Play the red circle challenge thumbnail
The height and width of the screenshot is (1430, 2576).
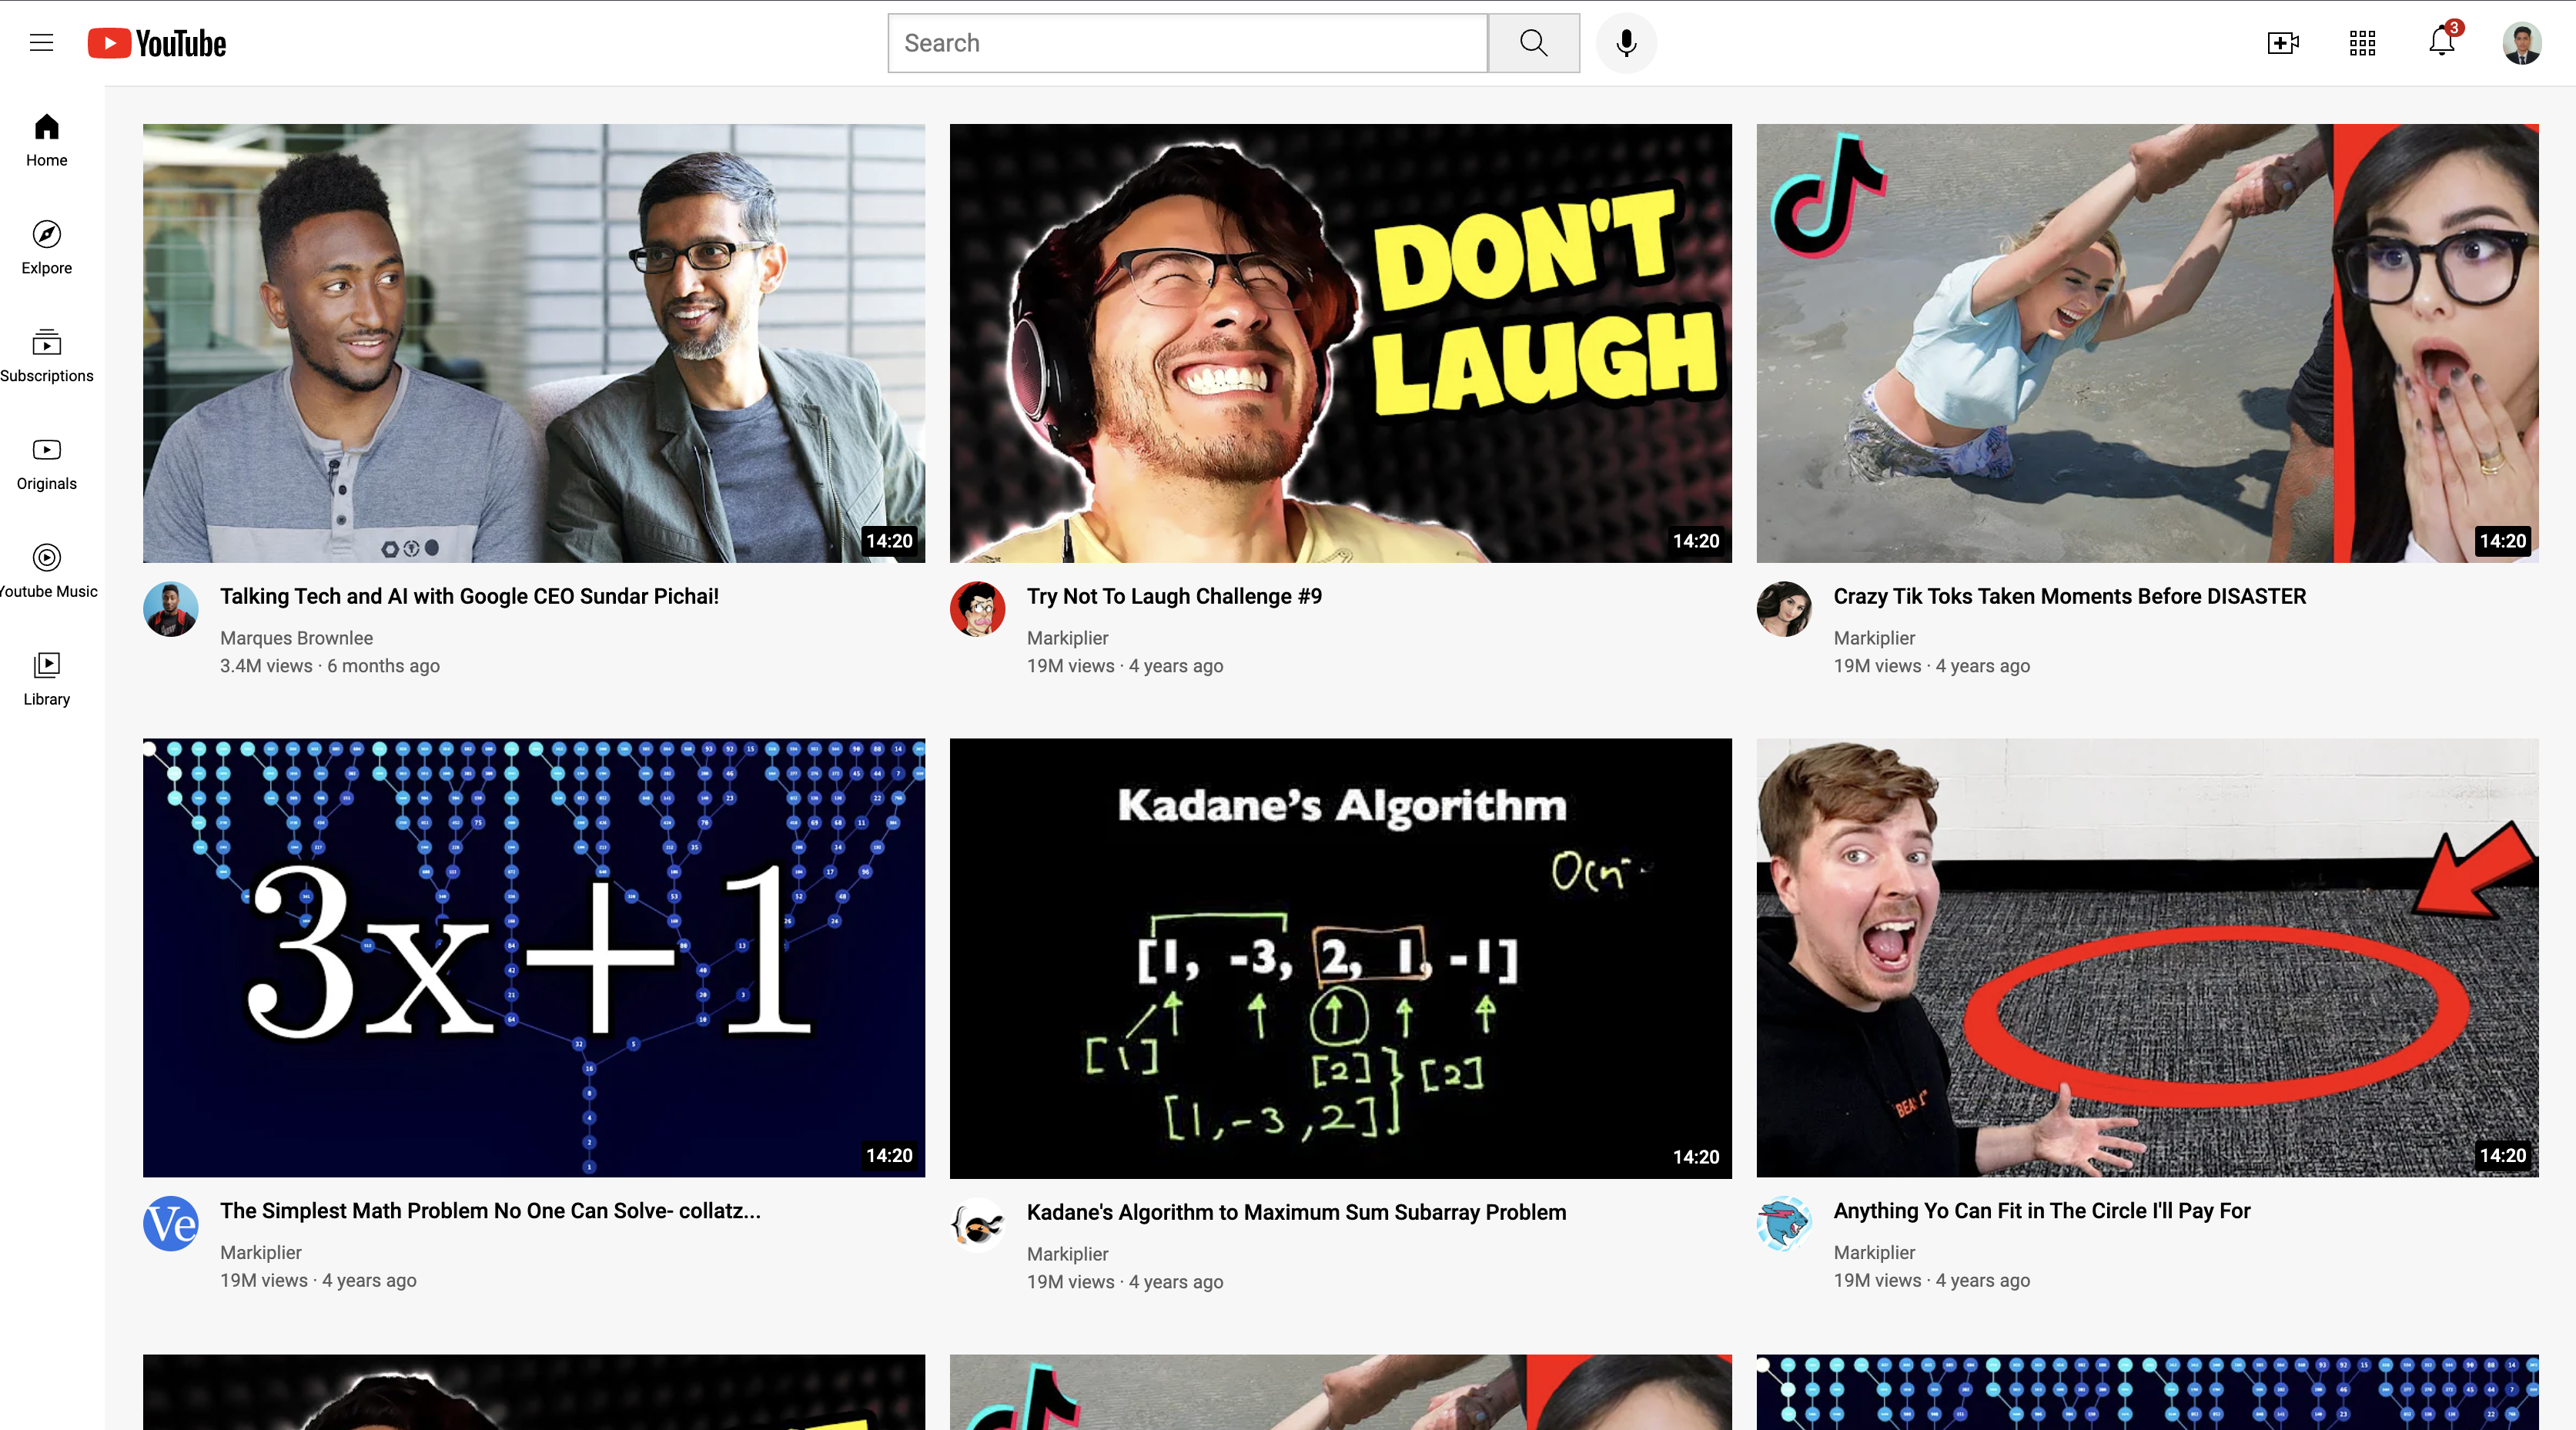pos(2148,958)
